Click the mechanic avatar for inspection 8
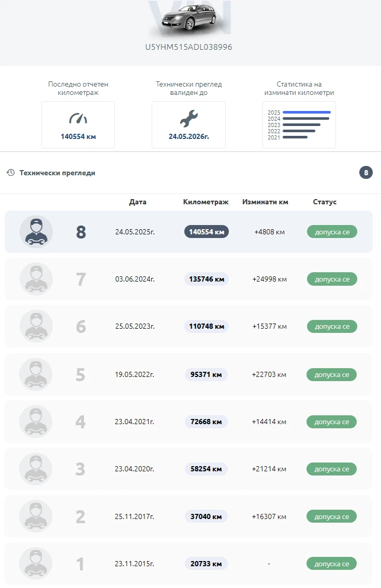 [x=36, y=232]
